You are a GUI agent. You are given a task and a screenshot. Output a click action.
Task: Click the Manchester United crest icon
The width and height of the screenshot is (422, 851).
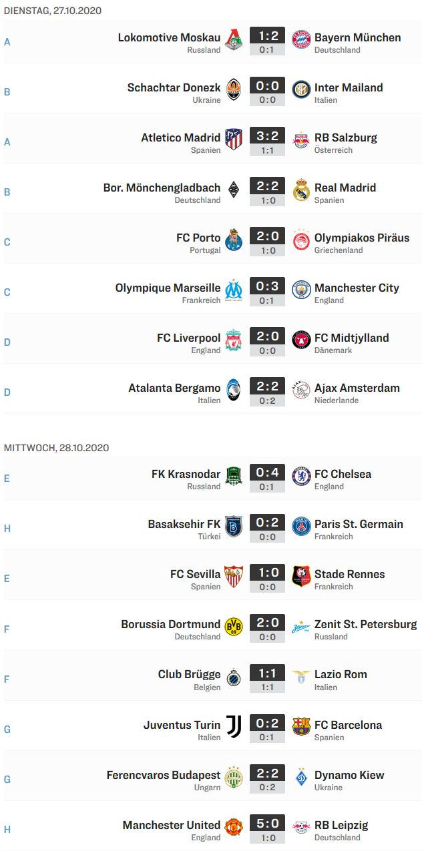(234, 827)
